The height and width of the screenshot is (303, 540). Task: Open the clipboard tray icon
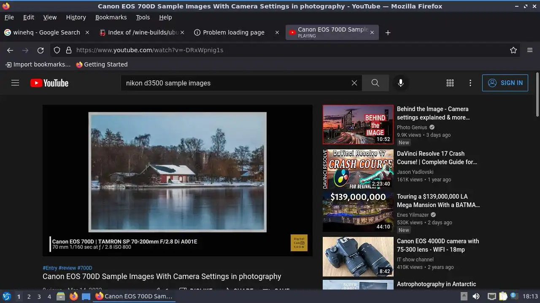click(503, 296)
